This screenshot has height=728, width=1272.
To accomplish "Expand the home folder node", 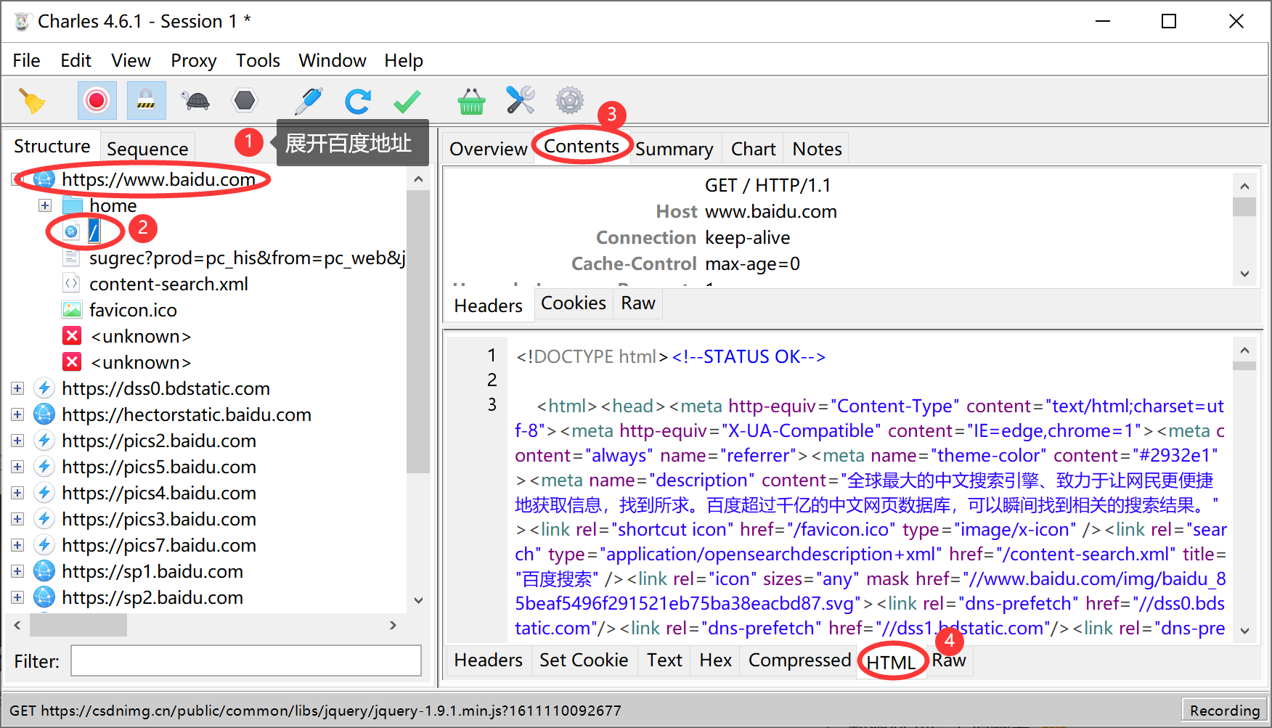I will tap(45, 205).
